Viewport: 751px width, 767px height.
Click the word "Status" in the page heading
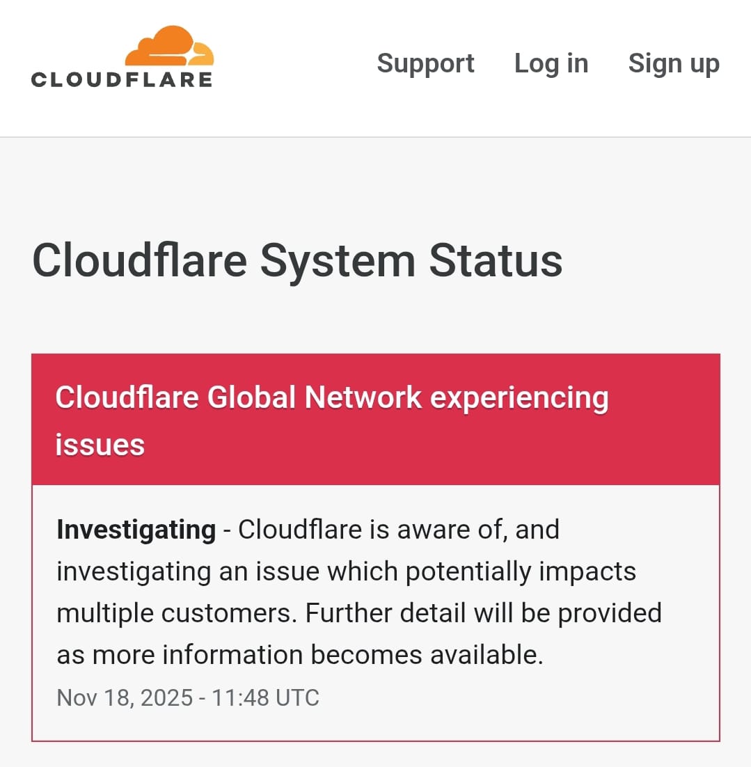[x=495, y=261]
